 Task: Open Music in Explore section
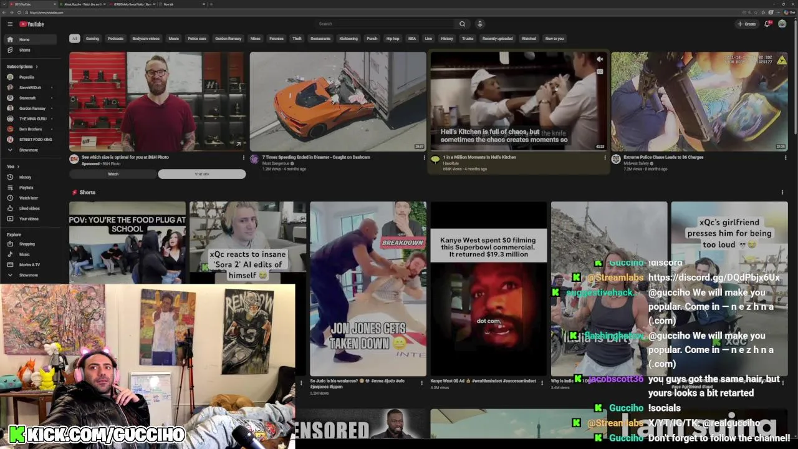click(30, 254)
